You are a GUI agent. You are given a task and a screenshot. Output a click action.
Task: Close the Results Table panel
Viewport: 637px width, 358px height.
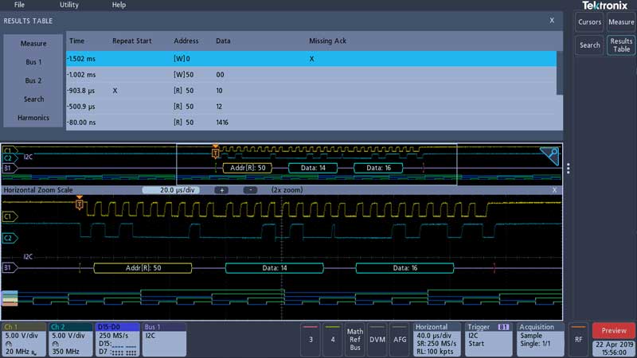[x=552, y=21]
